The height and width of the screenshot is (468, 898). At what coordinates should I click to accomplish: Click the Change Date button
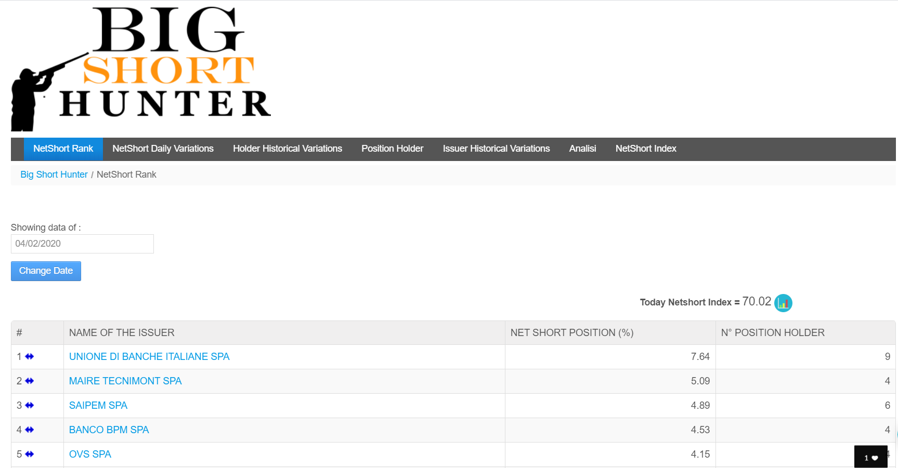tap(46, 271)
